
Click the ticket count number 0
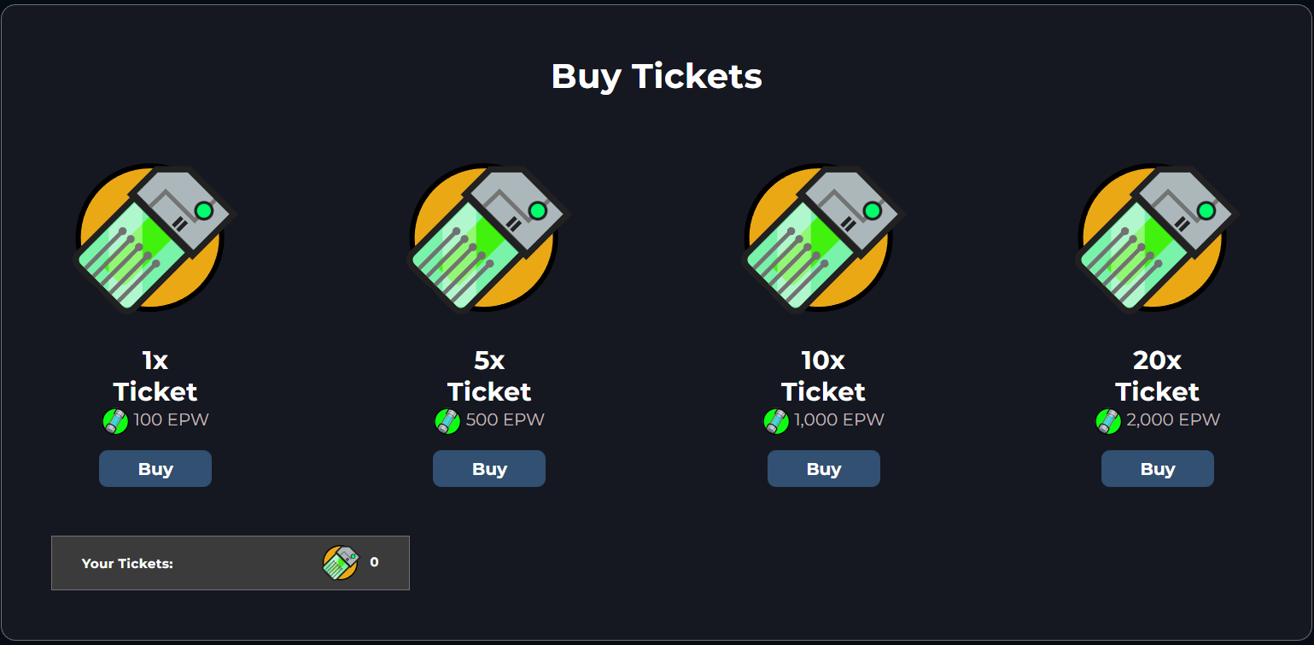click(x=374, y=562)
